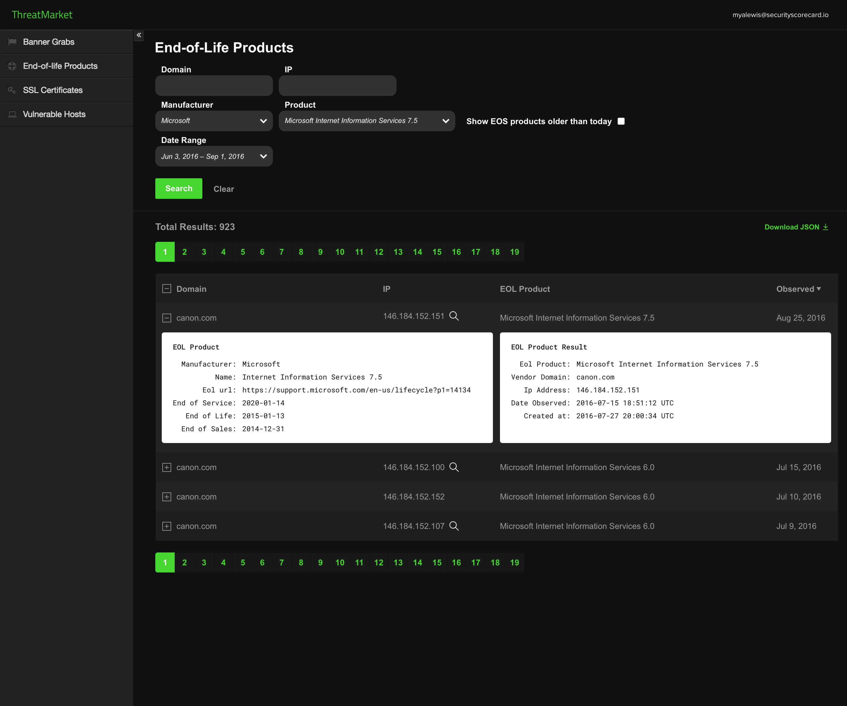The height and width of the screenshot is (706, 847).
Task: Click the magnifier next to 146.184.152.100
Action: pyautogui.click(x=454, y=467)
